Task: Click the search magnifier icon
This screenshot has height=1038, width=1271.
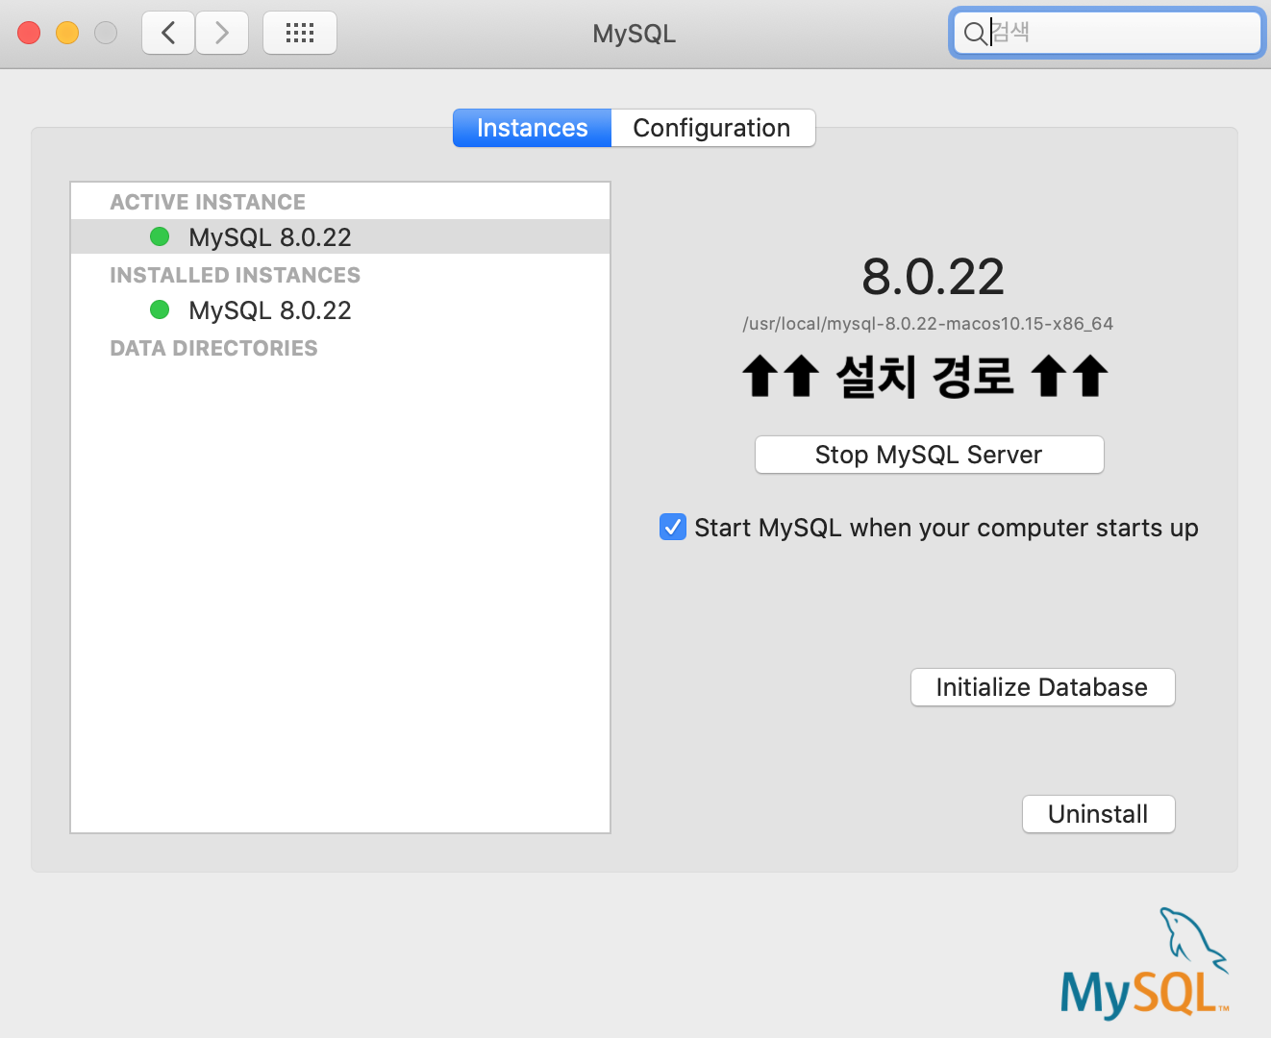Action: 974,33
